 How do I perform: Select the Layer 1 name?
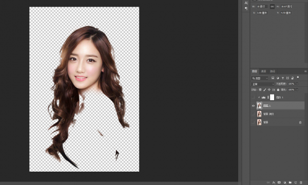point(267,106)
